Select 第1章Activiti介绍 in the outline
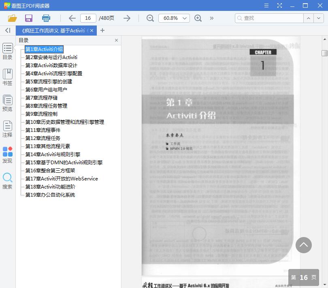Viewport: 328px width, 288px height. [x=44, y=49]
